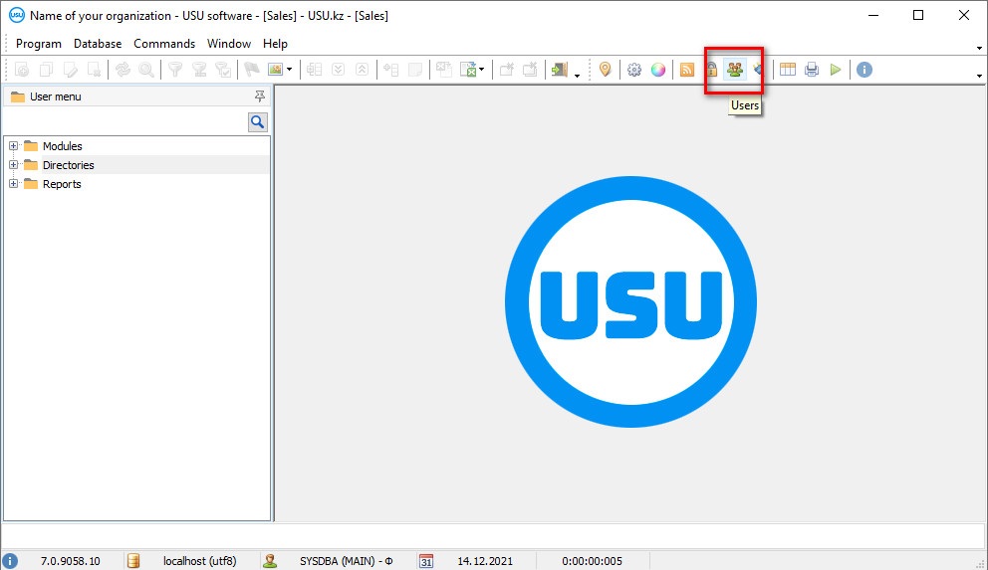The width and height of the screenshot is (988, 570).
Task: Click the add column plus-table icon
Action: 391,70
